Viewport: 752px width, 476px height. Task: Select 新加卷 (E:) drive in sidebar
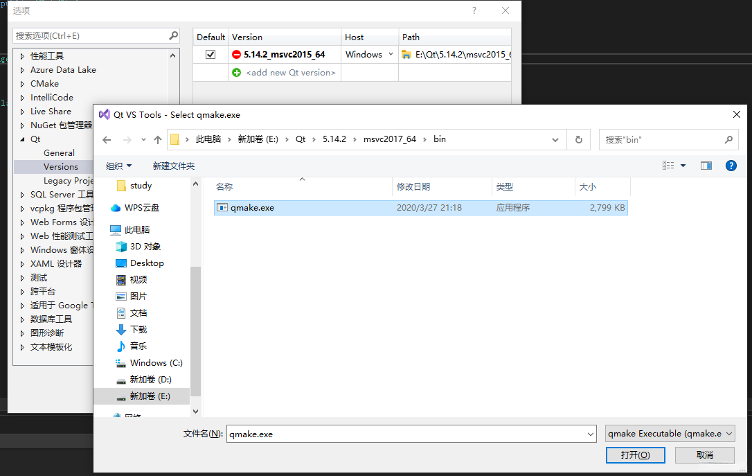(143, 396)
